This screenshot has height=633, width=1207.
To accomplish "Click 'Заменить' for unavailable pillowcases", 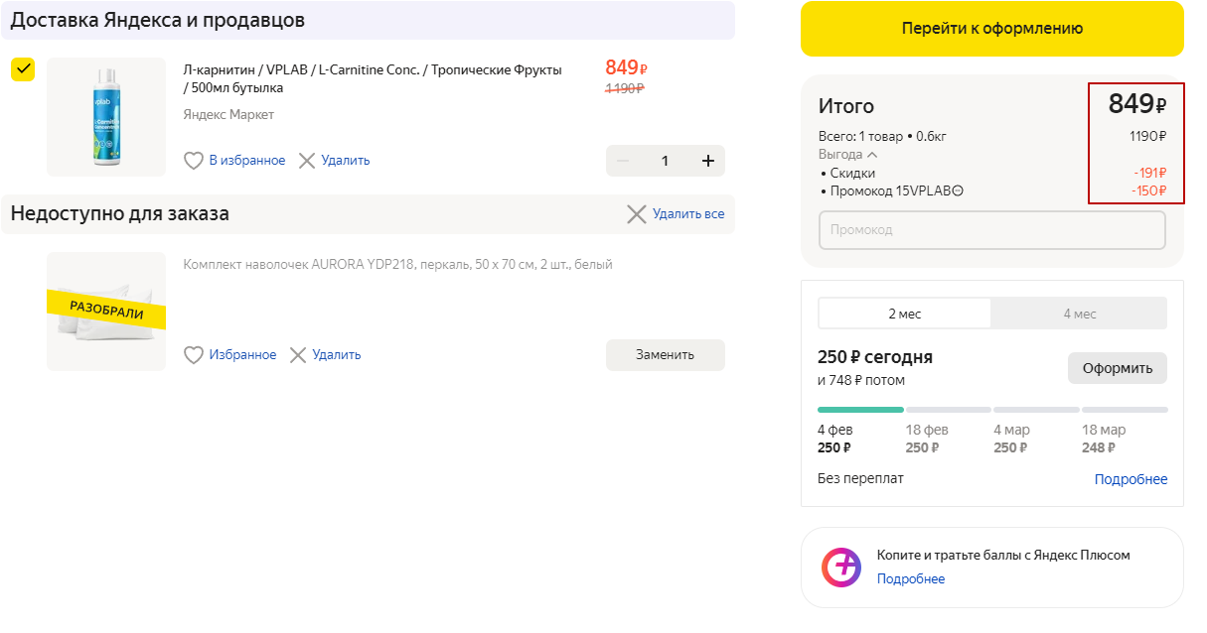I will pyautogui.click(x=665, y=355).
